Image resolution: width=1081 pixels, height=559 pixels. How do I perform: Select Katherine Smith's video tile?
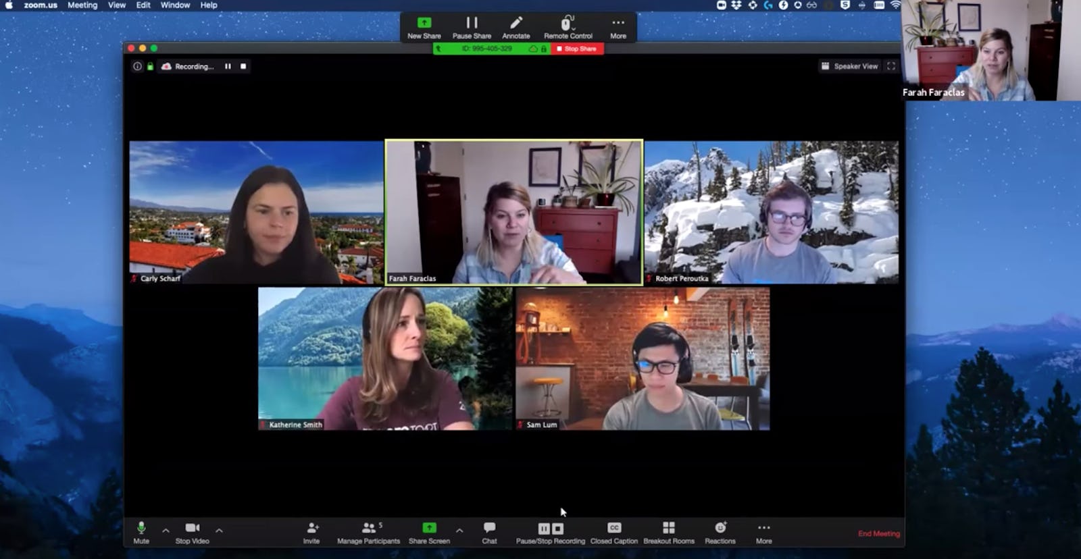click(385, 358)
